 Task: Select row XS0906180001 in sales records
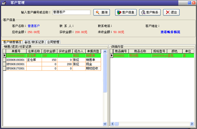(52, 60)
